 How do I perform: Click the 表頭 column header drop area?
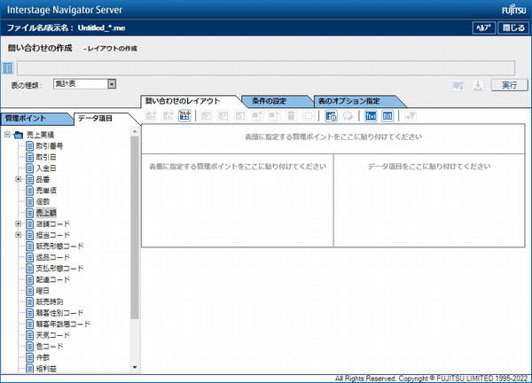pos(333,139)
